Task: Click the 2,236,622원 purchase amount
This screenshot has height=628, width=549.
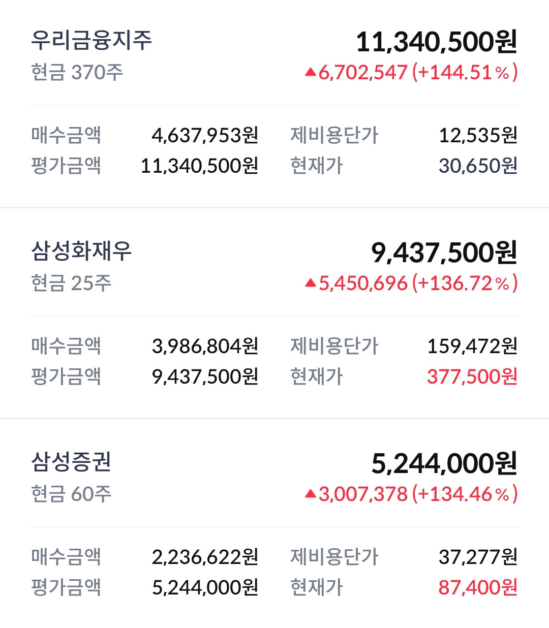Action: click(205, 557)
